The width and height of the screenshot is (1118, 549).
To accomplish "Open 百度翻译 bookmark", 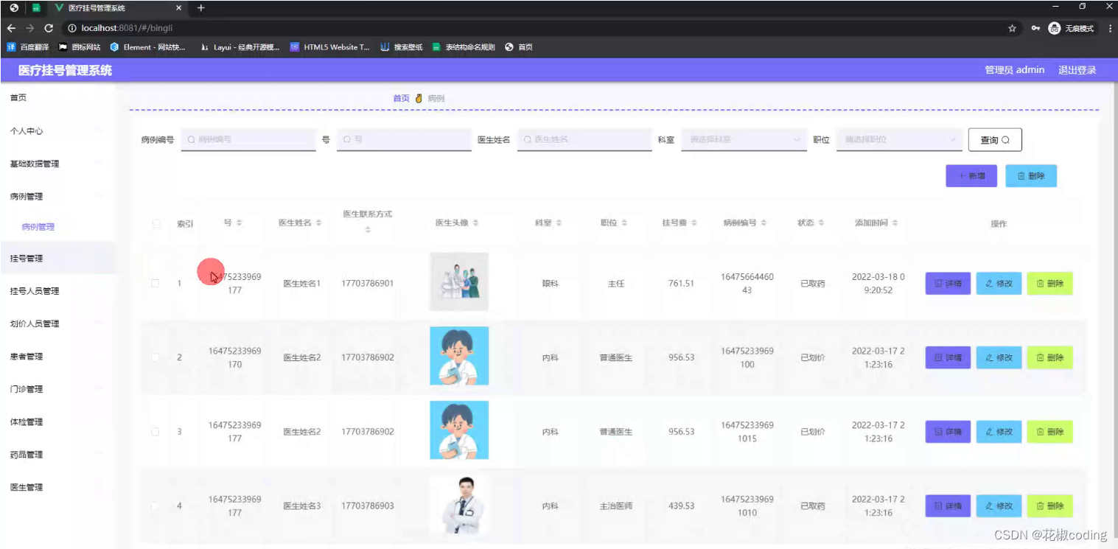I will point(27,47).
